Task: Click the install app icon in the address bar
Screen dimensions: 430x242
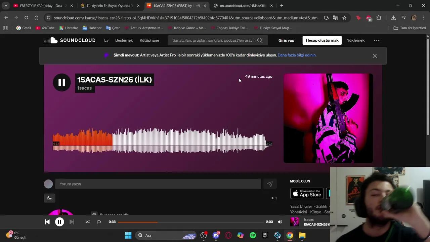Action: coord(326,18)
